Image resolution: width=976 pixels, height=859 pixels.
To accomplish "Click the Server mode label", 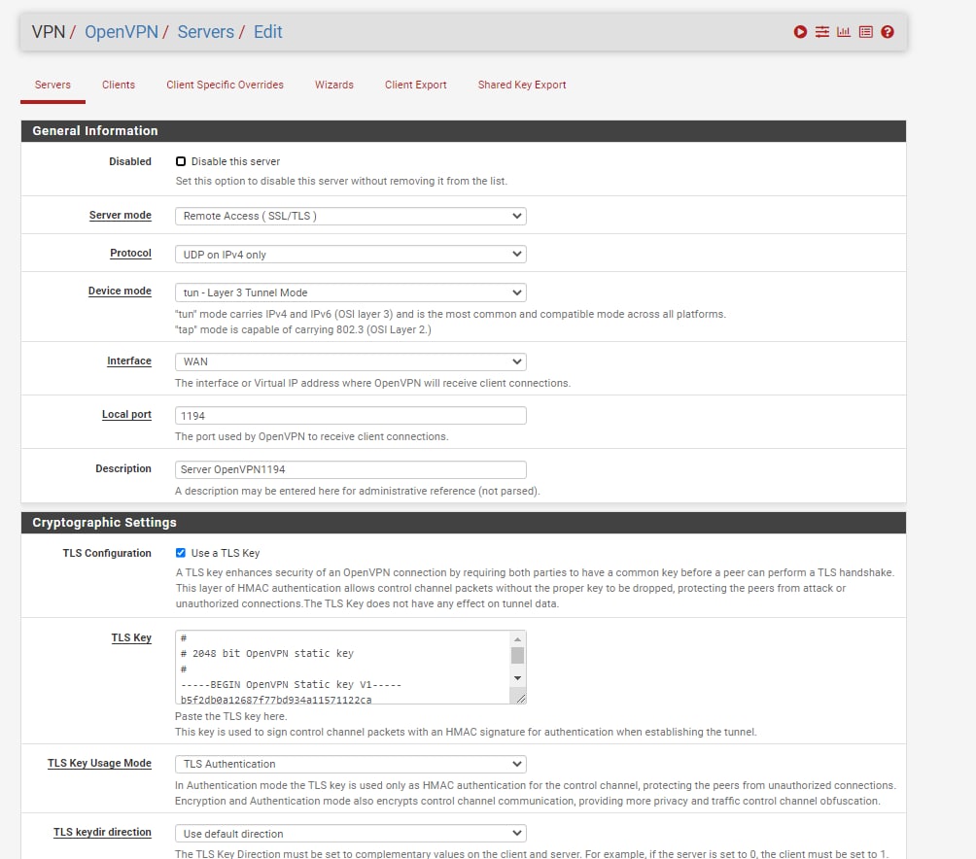I will 121,215.
